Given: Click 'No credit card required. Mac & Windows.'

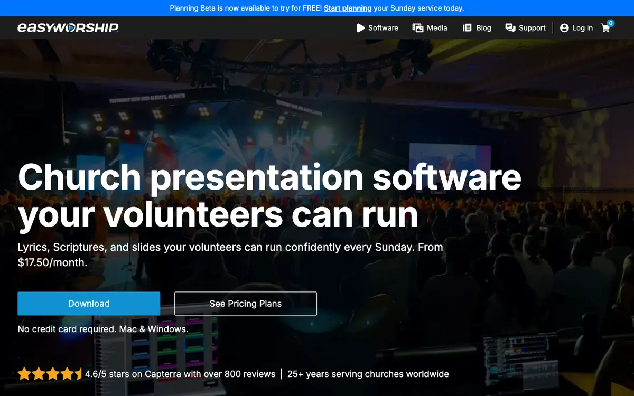Looking at the screenshot, I should click(x=103, y=329).
